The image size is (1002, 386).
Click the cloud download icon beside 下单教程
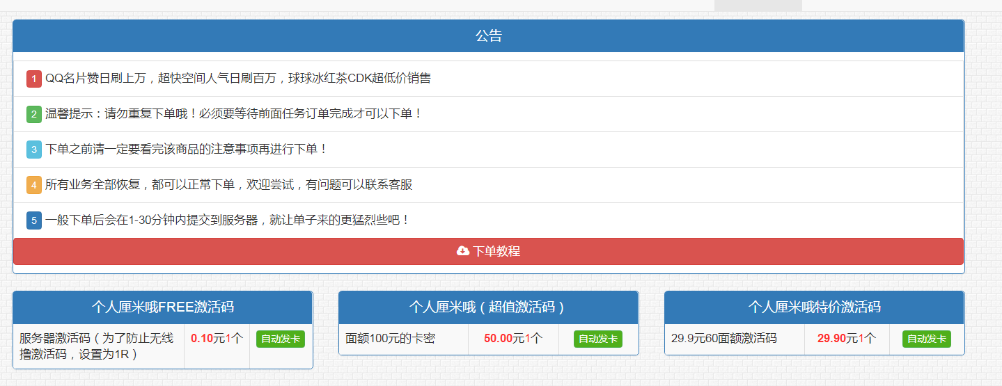point(463,251)
